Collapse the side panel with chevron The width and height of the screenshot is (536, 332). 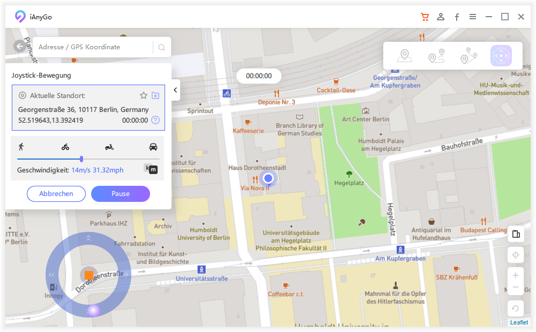pos(175,90)
